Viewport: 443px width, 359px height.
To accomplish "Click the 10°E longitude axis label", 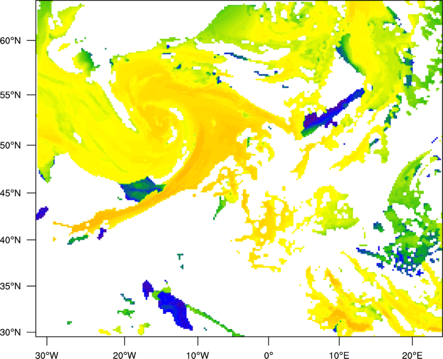I will tap(339, 355).
